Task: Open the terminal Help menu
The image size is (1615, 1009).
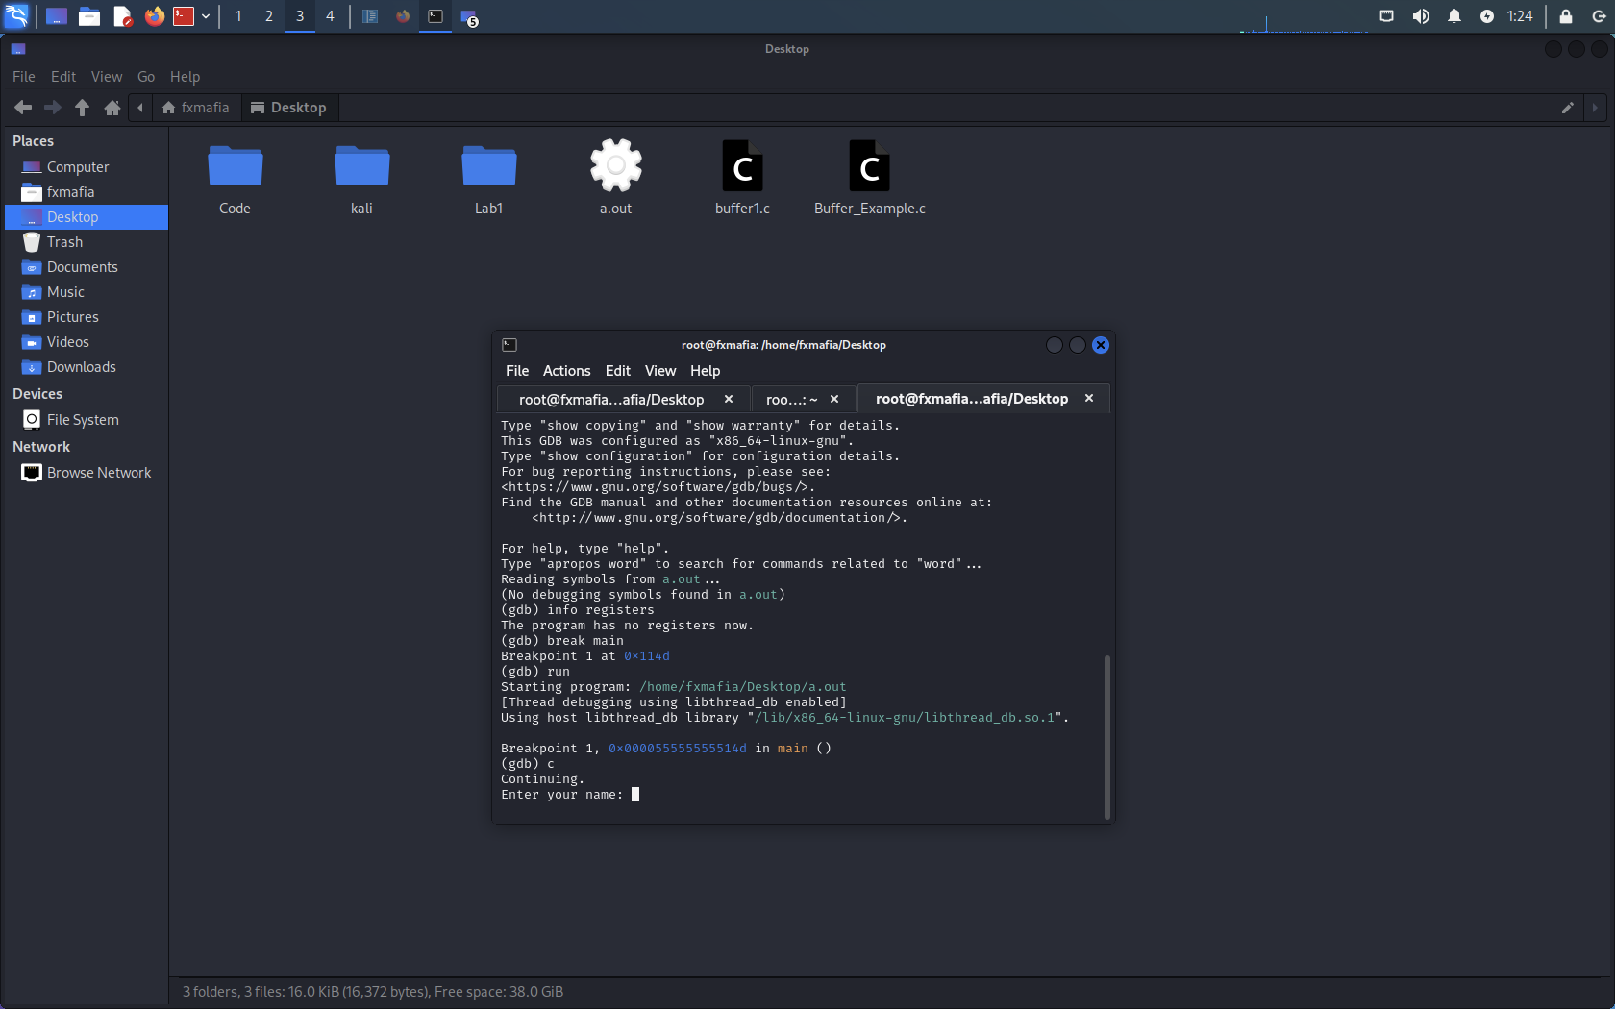Action: coord(705,370)
